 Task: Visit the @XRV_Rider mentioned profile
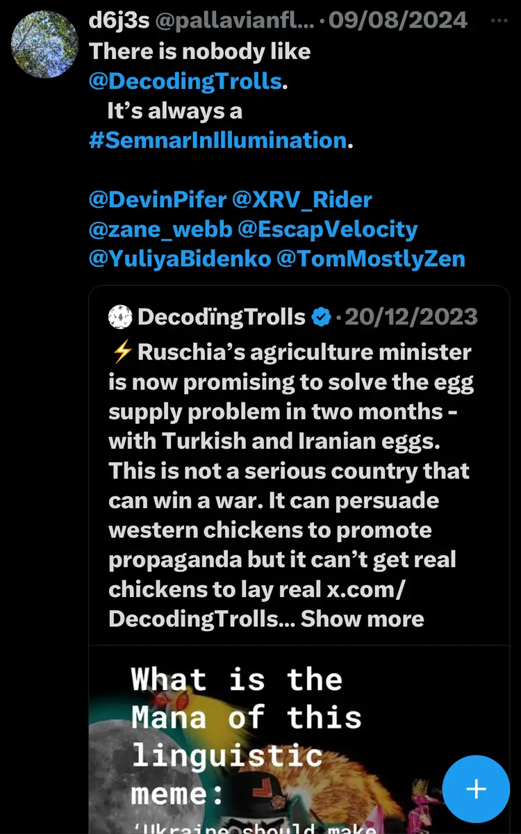302,200
